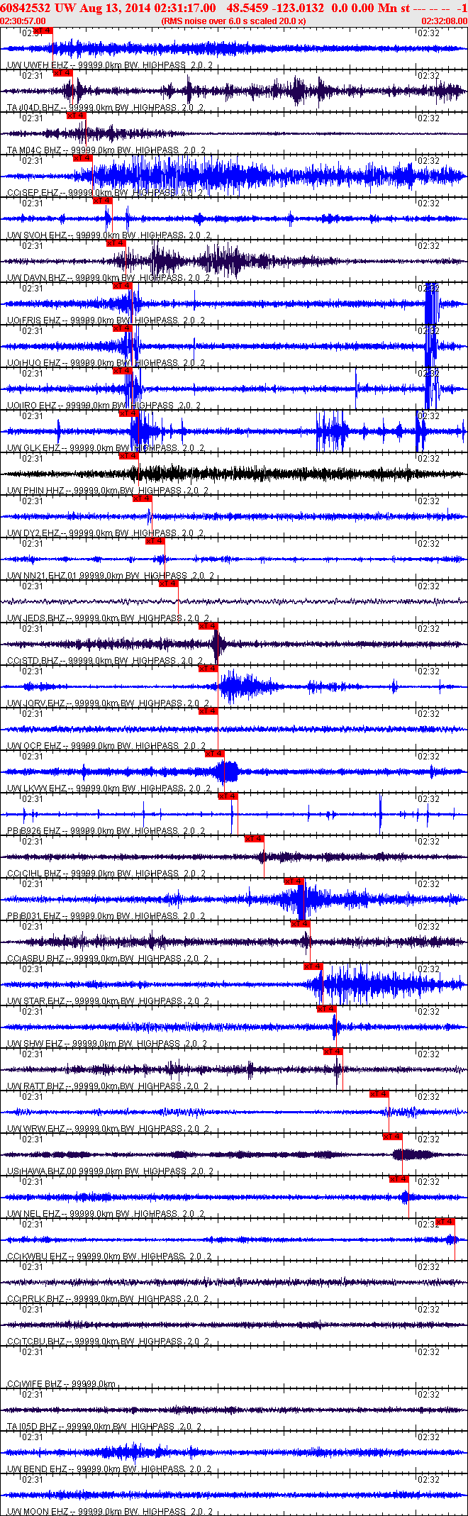Click the event header title with ID 60842532
Image resolution: width=468 pixels, height=1516 pixels.
click(234, 8)
